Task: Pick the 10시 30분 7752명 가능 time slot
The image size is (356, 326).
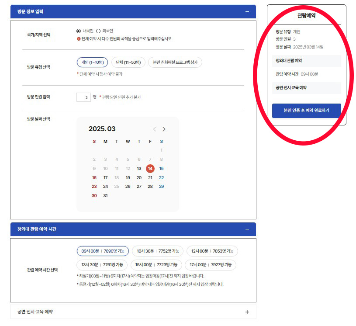Action: [158, 251]
